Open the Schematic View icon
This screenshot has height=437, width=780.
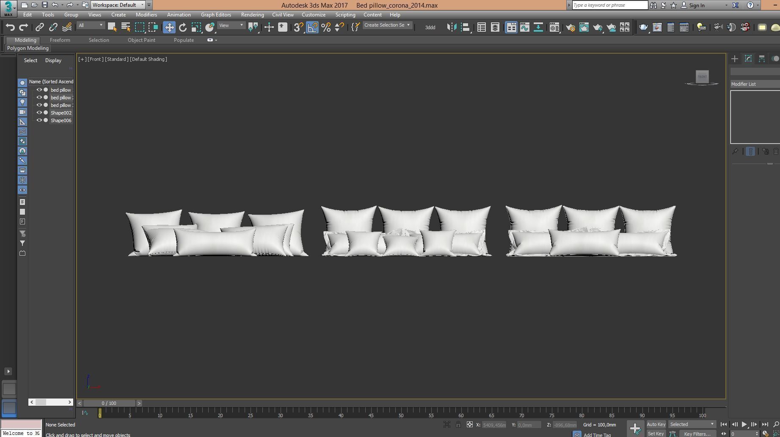(538, 27)
